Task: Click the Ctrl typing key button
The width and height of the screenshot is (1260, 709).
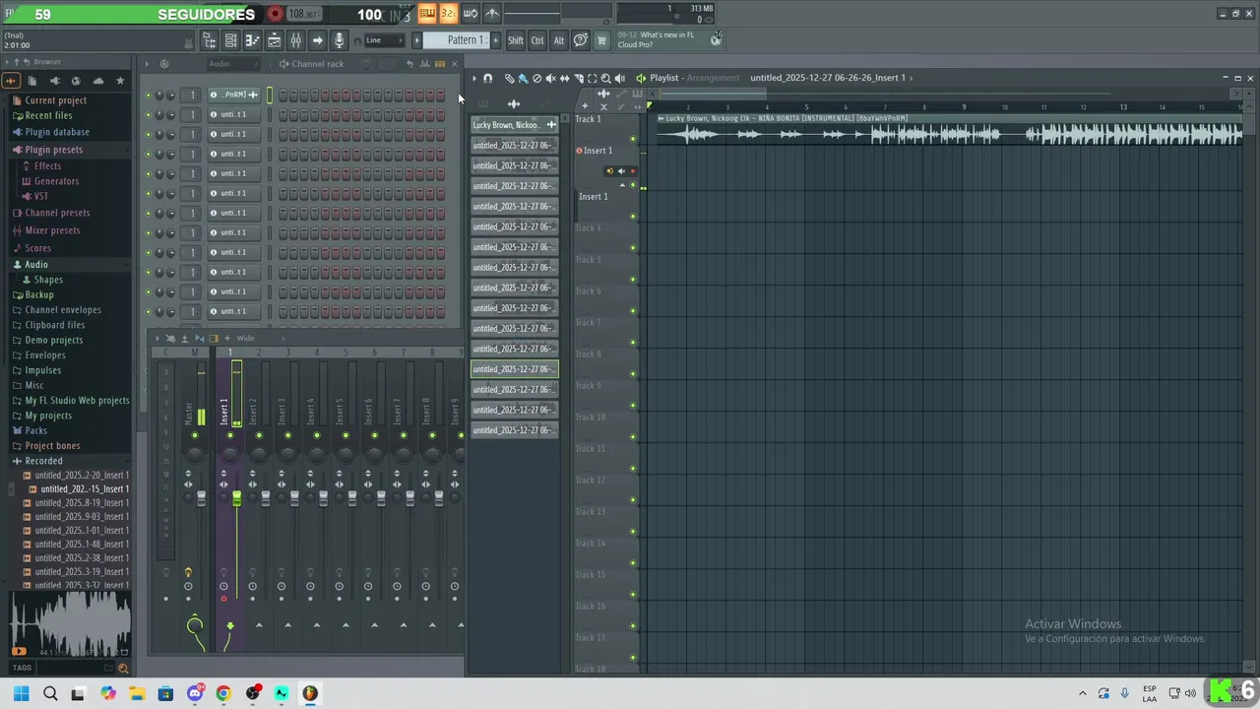Action: tap(537, 40)
